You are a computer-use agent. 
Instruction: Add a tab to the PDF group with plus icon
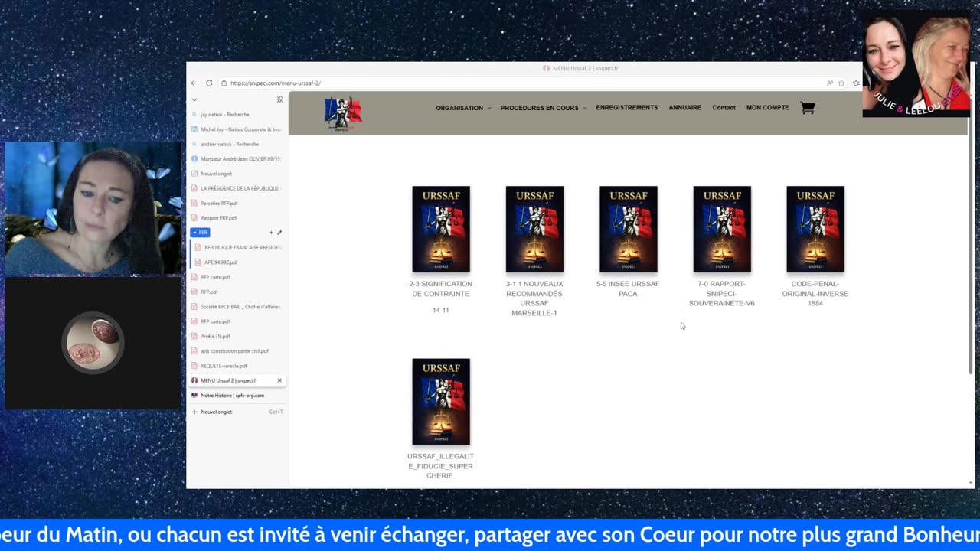(x=271, y=233)
